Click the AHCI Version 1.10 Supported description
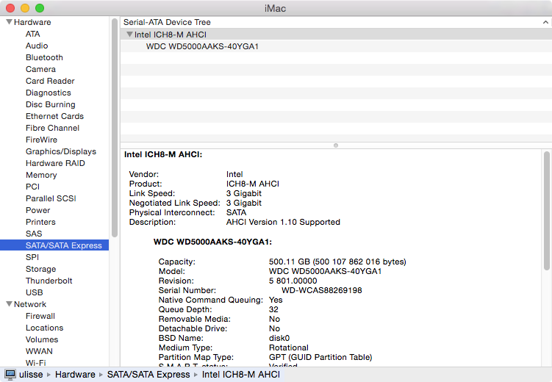The height and width of the screenshot is (382, 552). pos(283,223)
